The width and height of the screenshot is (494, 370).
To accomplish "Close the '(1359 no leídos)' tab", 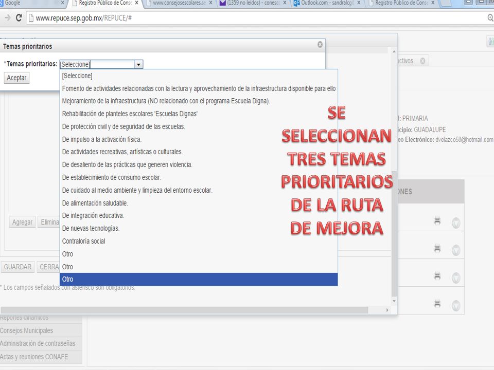I will coord(285,3).
